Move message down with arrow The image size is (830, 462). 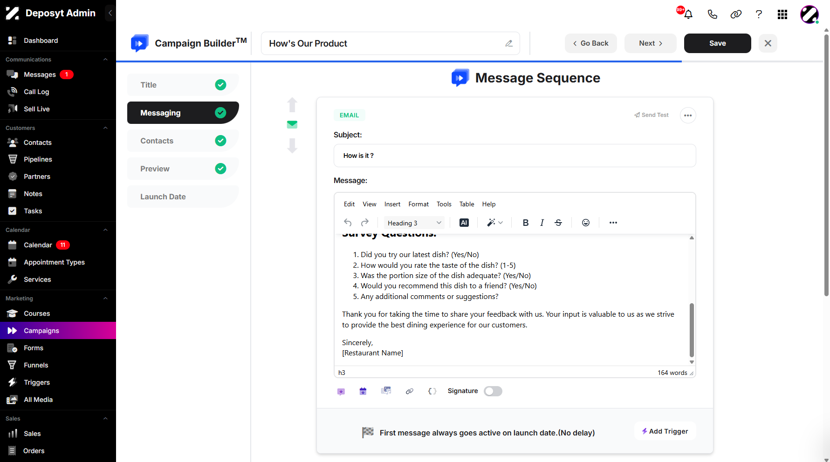click(x=292, y=146)
